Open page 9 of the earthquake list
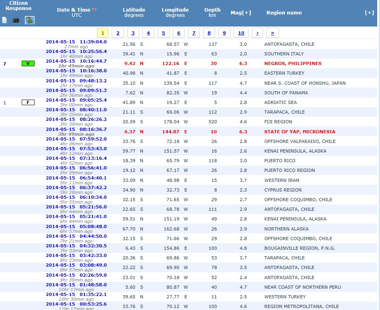The height and width of the screenshot is (310, 380). tap(224, 33)
